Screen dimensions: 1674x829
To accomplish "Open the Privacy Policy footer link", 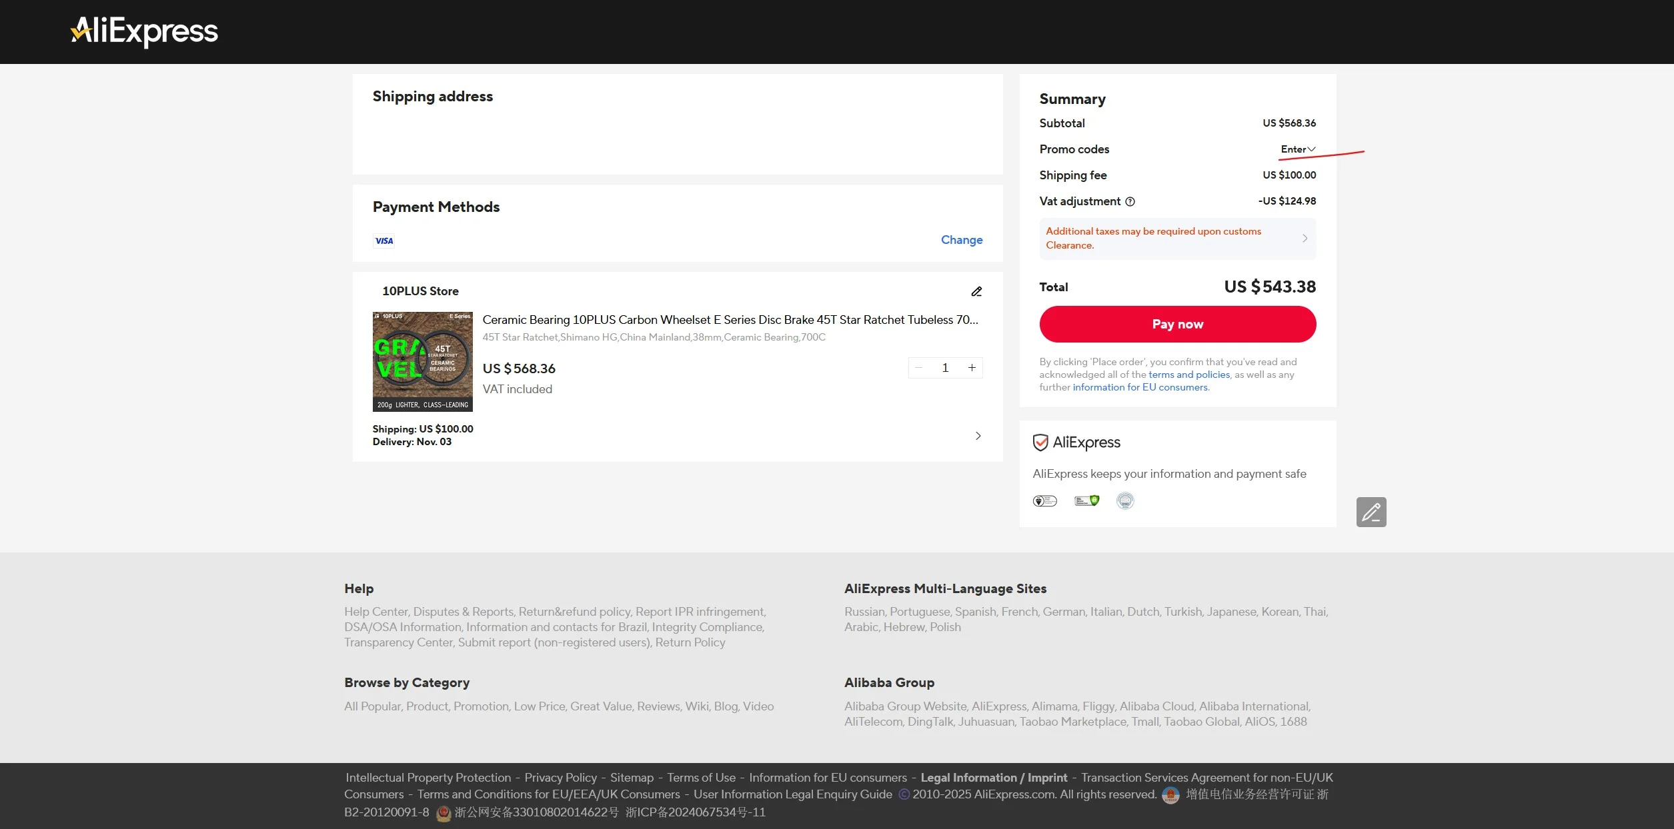I will pyautogui.click(x=560, y=778).
